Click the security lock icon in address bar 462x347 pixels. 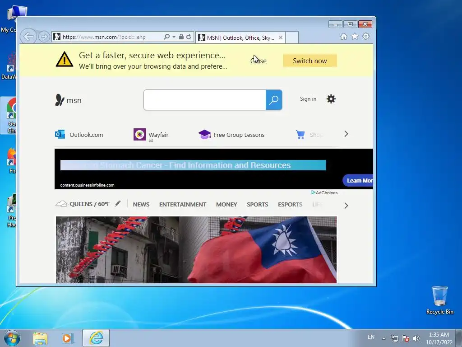tap(181, 37)
